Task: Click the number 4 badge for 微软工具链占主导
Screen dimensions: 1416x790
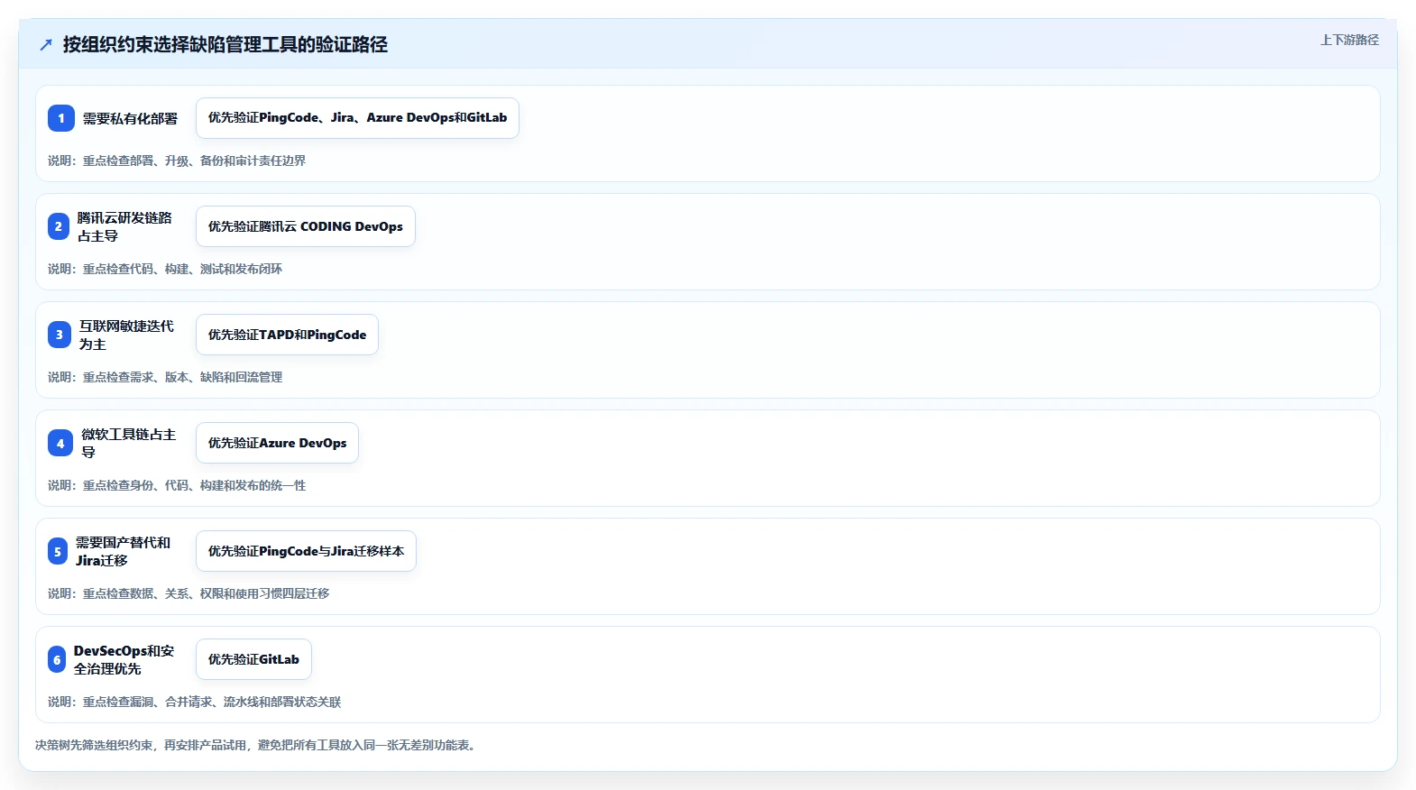Action: [x=60, y=443]
